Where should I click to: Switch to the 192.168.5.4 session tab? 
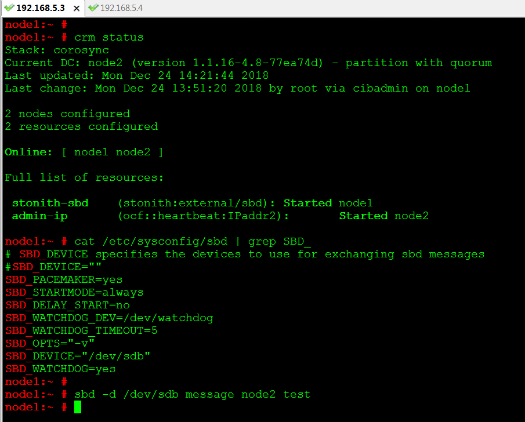tap(121, 8)
